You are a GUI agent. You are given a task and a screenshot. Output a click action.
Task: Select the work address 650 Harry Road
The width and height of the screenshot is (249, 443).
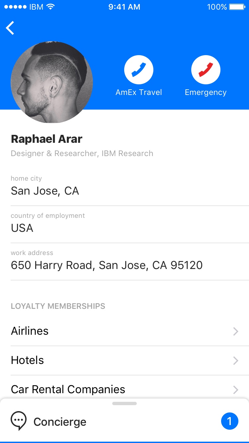point(107,265)
